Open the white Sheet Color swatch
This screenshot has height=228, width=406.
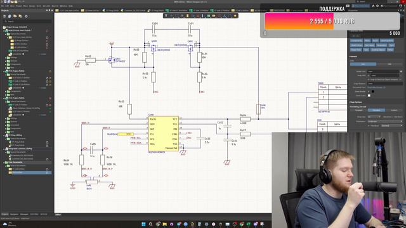(x=369, y=96)
